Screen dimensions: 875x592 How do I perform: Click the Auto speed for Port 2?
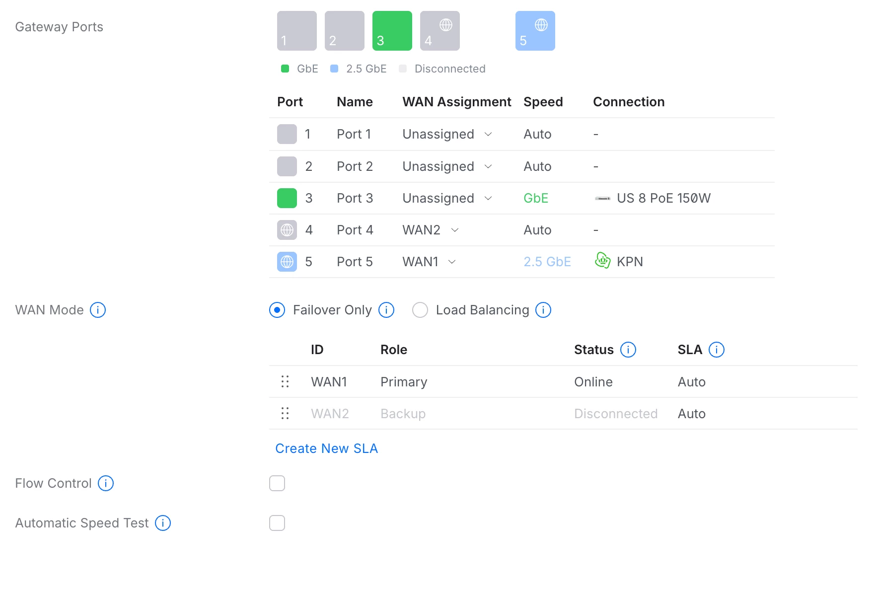pos(537,166)
